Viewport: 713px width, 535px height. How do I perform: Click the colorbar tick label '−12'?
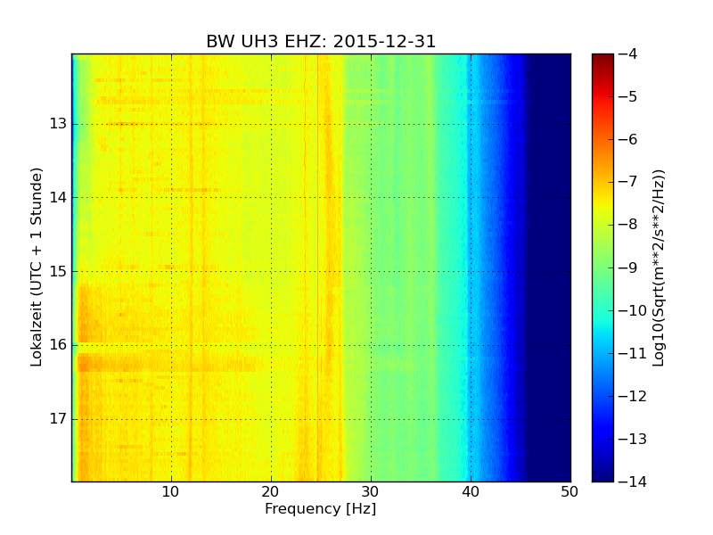(633, 396)
